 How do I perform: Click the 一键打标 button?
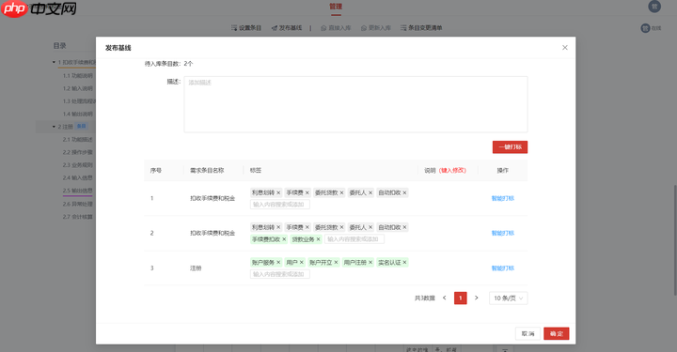510,147
